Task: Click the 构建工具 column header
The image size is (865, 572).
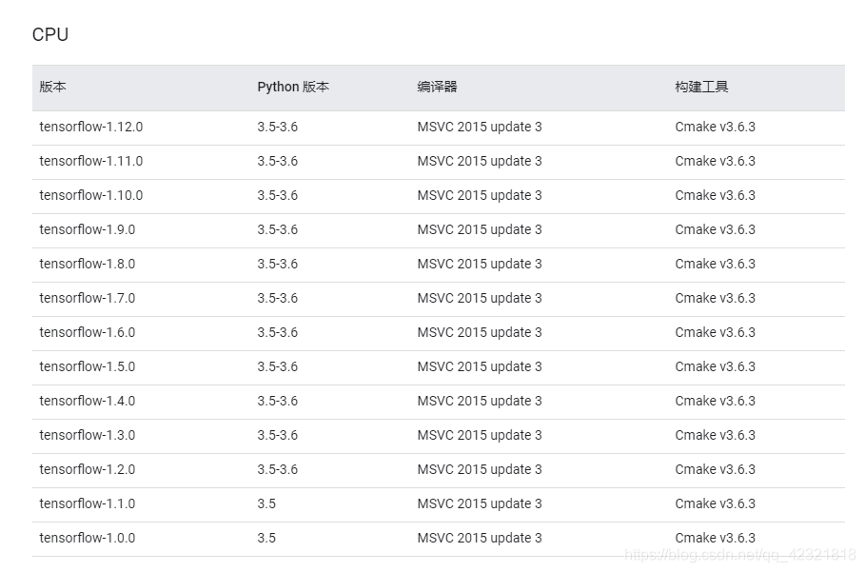Action: pyautogui.click(x=701, y=87)
